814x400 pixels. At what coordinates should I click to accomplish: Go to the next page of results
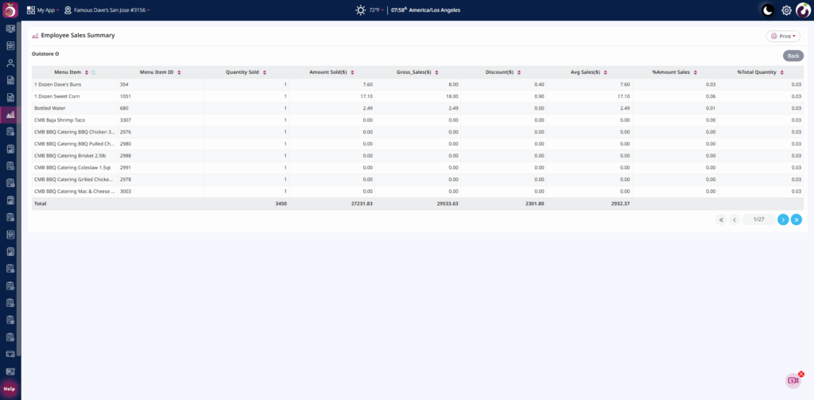783,219
